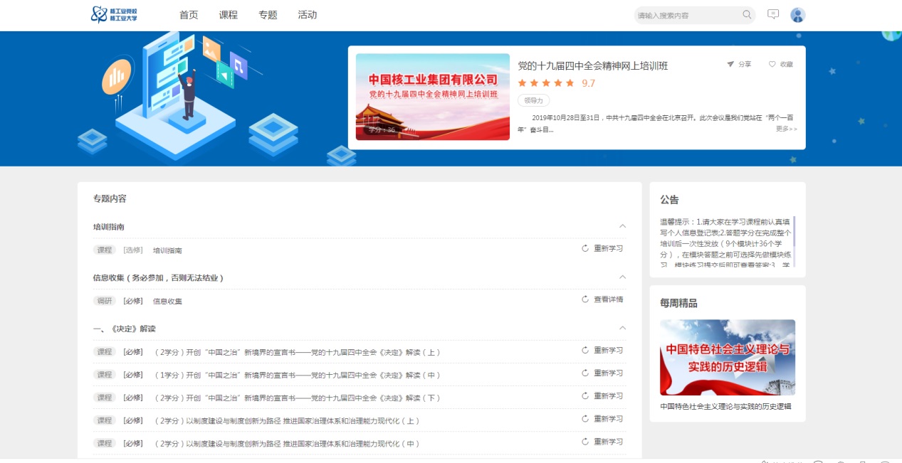
Task: Click the title 党的十九届四中全会精神网上培训班
Action: point(592,66)
